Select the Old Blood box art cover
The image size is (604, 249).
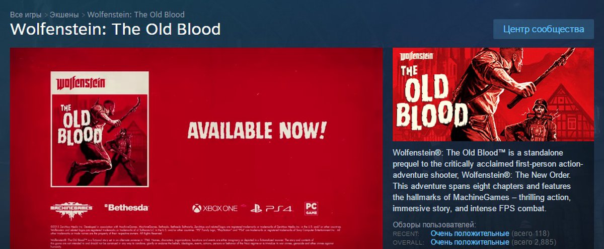[100, 129]
